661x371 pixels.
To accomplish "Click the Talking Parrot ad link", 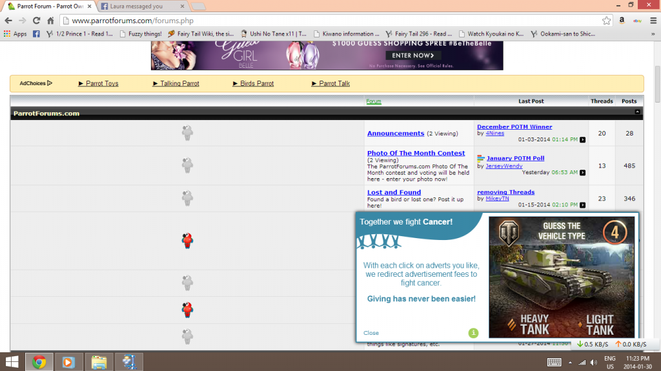I will tap(176, 83).
